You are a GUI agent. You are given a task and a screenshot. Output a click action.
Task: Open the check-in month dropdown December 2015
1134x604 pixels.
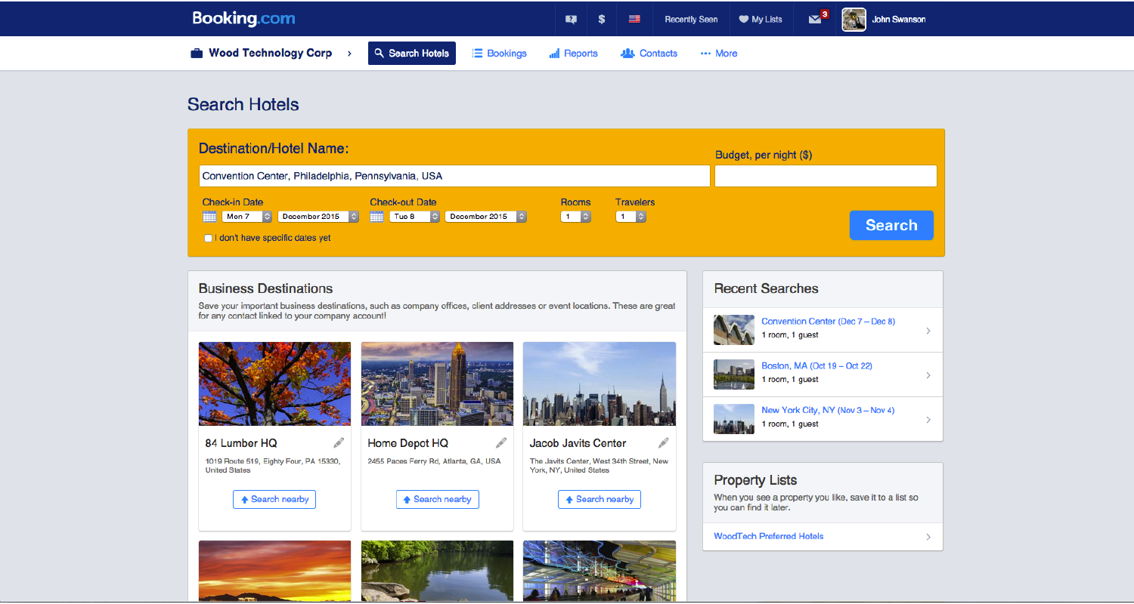[x=318, y=217]
